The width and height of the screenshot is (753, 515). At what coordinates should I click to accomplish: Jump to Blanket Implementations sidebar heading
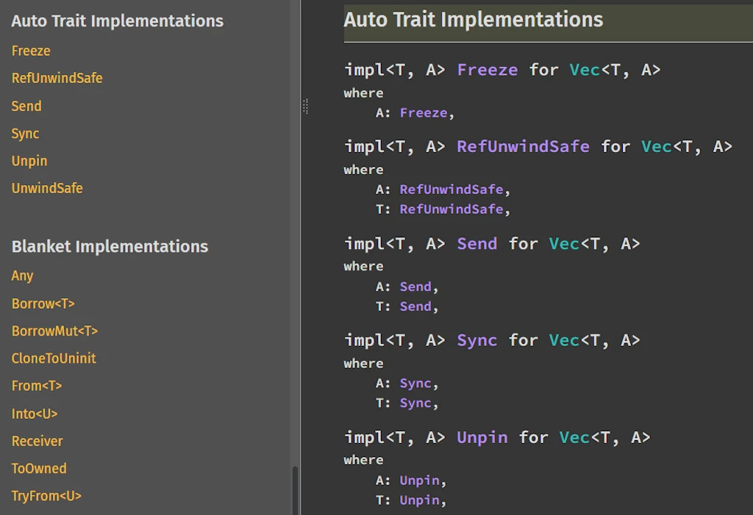click(x=110, y=246)
